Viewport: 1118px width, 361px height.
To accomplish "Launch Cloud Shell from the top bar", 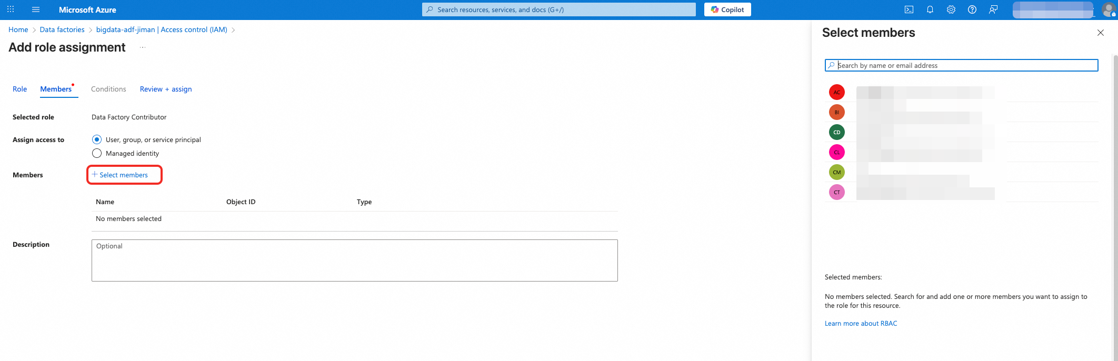I will 909,9.
